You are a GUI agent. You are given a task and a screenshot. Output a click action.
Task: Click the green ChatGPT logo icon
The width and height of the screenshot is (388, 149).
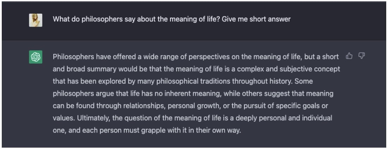[36, 57]
